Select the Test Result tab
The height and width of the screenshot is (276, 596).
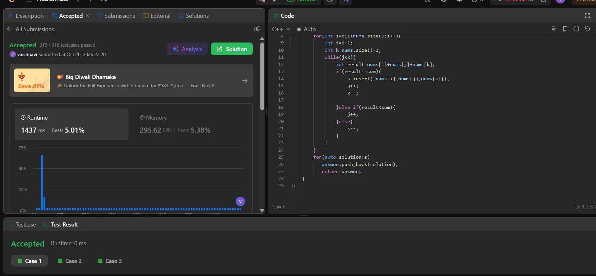coord(61,224)
